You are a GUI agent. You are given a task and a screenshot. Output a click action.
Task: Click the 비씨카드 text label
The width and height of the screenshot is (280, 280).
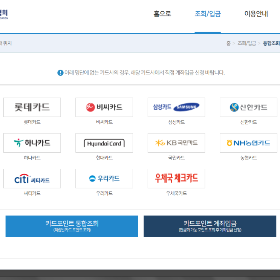coord(104,122)
